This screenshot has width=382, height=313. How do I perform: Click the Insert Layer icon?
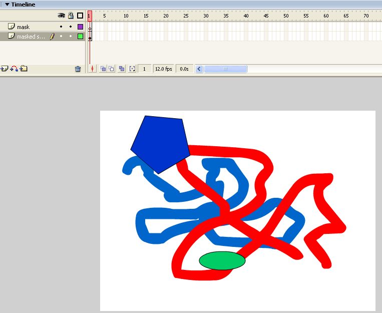pyautogui.click(x=5, y=69)
